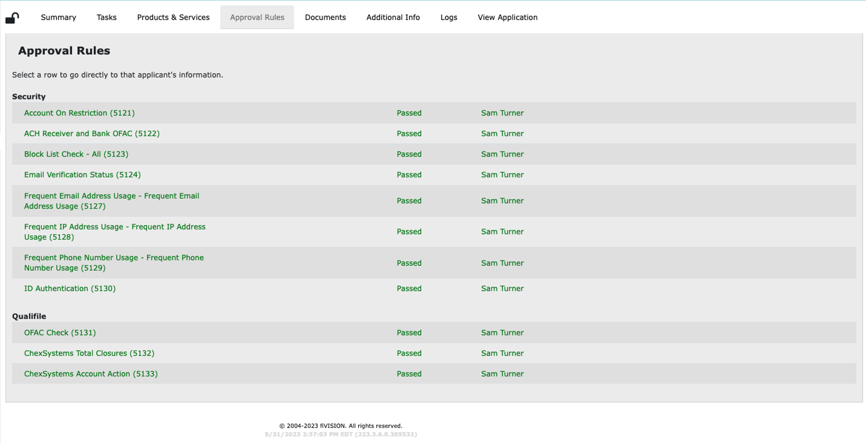Viewport: 866px width, 443px height.
Task: Click Sam Turner in ID Authentication row
Action: coord(502,289)
